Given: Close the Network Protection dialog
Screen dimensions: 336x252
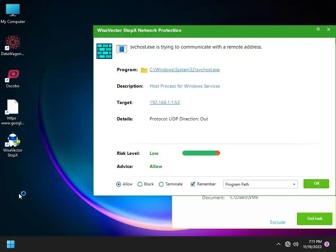Looking at the screenshot, I should click(328, 29).
